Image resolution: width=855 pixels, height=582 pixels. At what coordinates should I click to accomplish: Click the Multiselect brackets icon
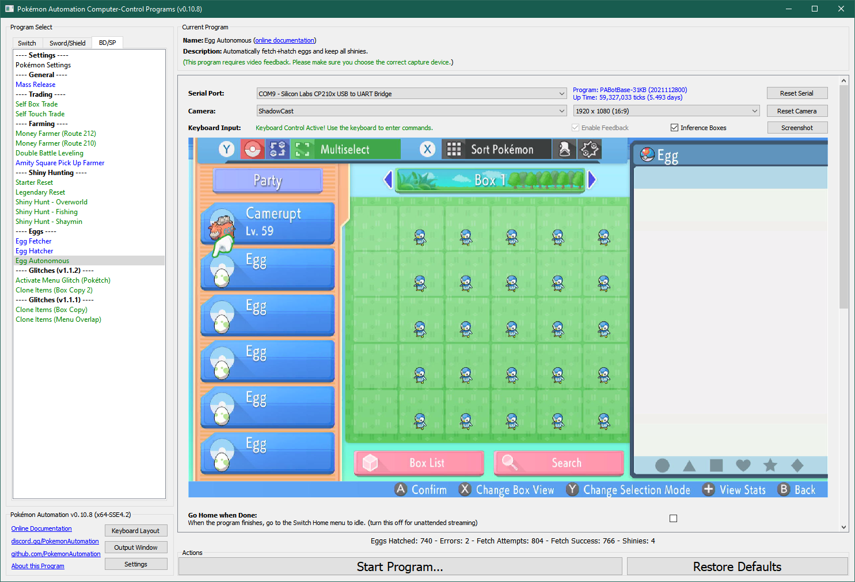tap(303, 150)
